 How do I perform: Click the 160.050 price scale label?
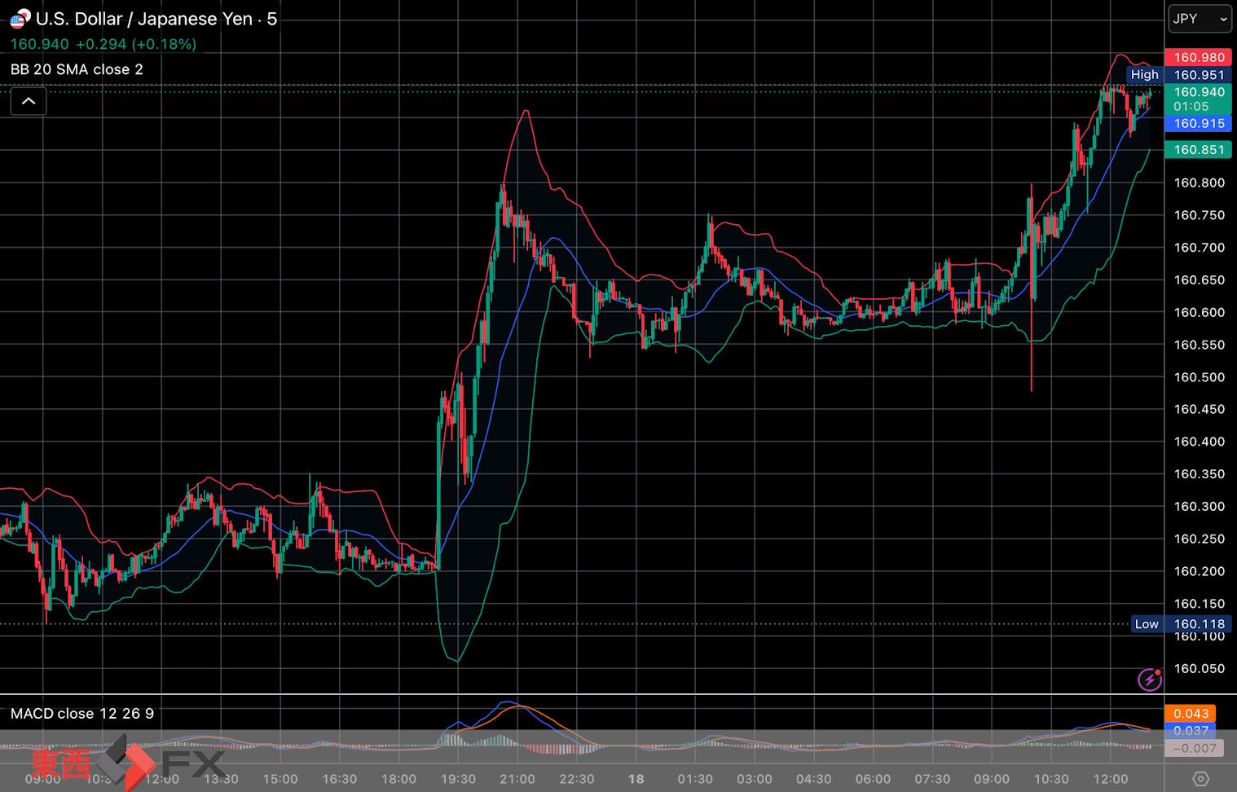[x=1199, y=669]
